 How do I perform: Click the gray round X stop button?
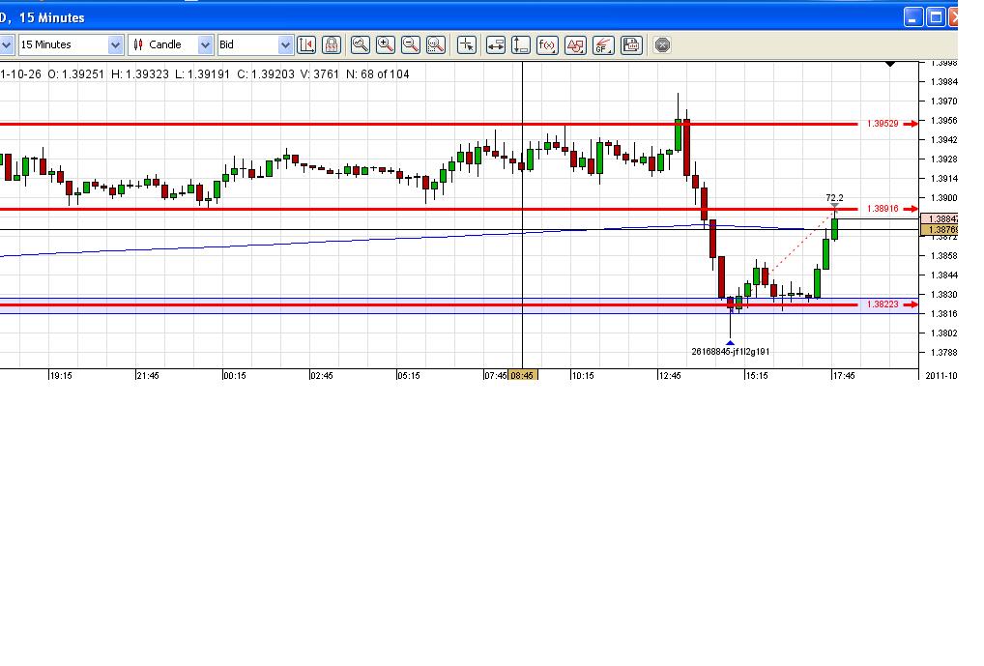[x=662, y=44]
